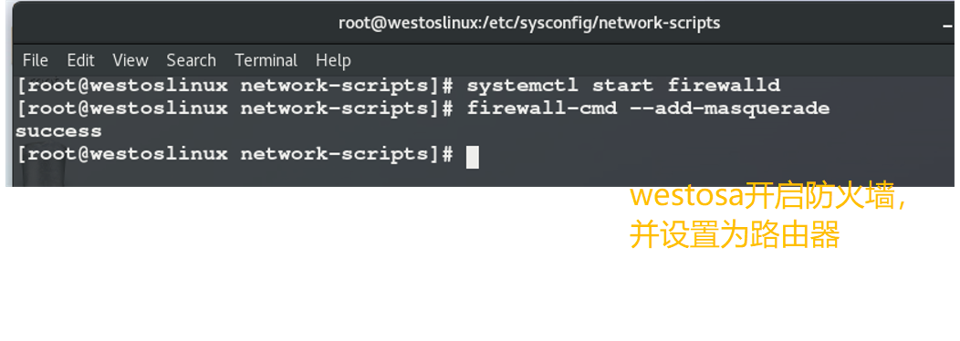The image size is (960, 341).
Task: Open the File menu
Action: click(x=35, y=60)
